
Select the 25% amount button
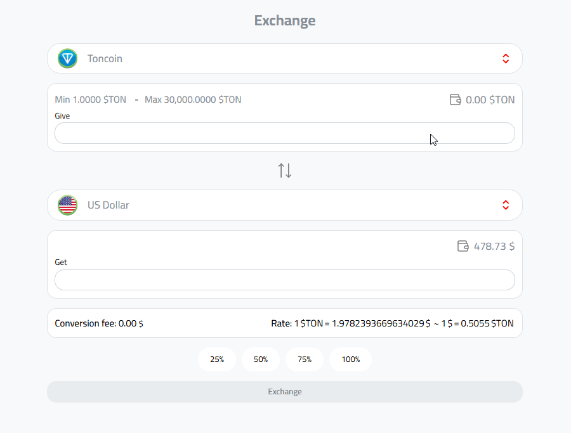pyautogui.click(x=217, y=359)
